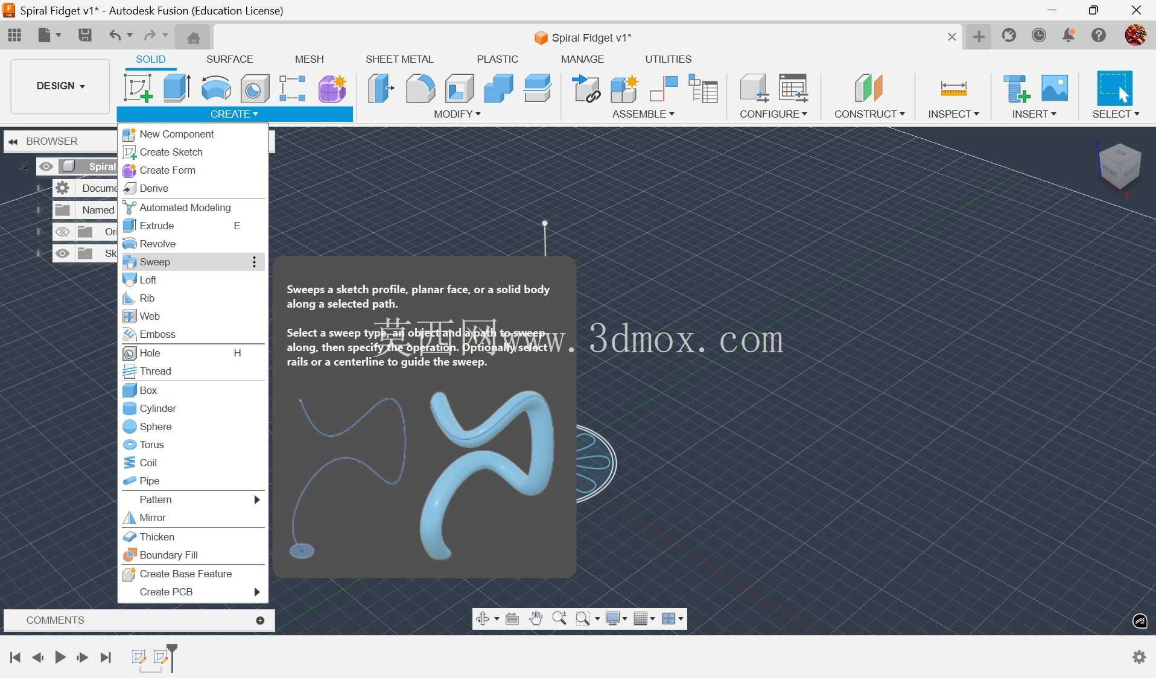Choose Coil from the Create menu

[193, 463]
